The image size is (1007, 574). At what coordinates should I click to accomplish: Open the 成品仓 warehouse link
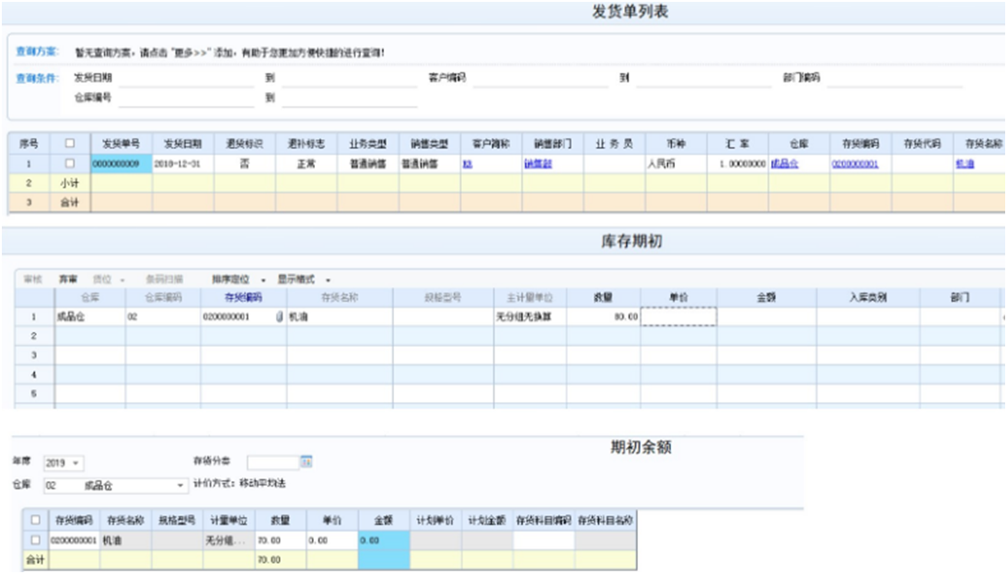783,163
